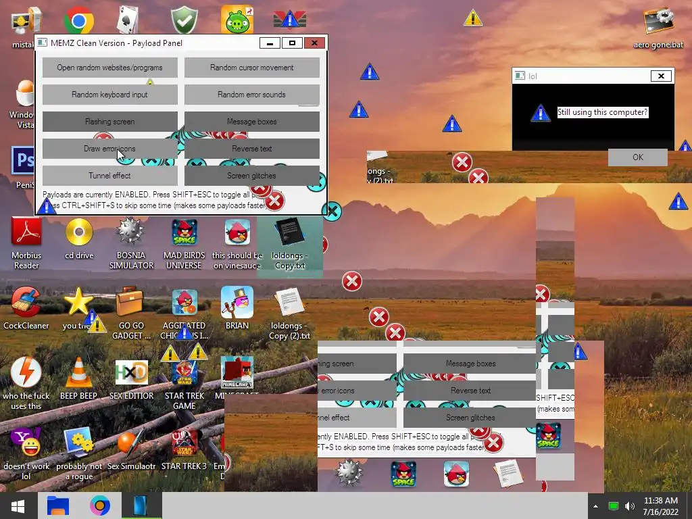Open GO GO GADGET briefcase icon
This screenshot has height=519, width=692.
[x=131, y=313]
